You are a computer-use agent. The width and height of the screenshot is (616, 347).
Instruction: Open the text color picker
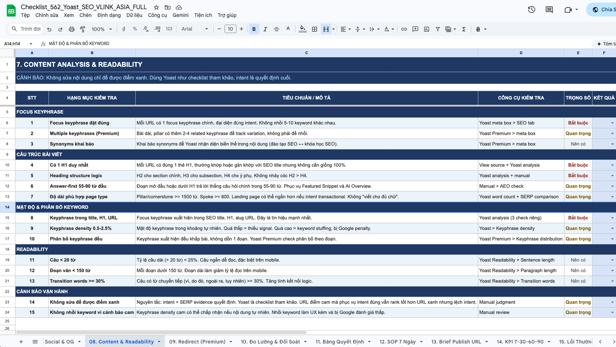[x=288, y=29]
